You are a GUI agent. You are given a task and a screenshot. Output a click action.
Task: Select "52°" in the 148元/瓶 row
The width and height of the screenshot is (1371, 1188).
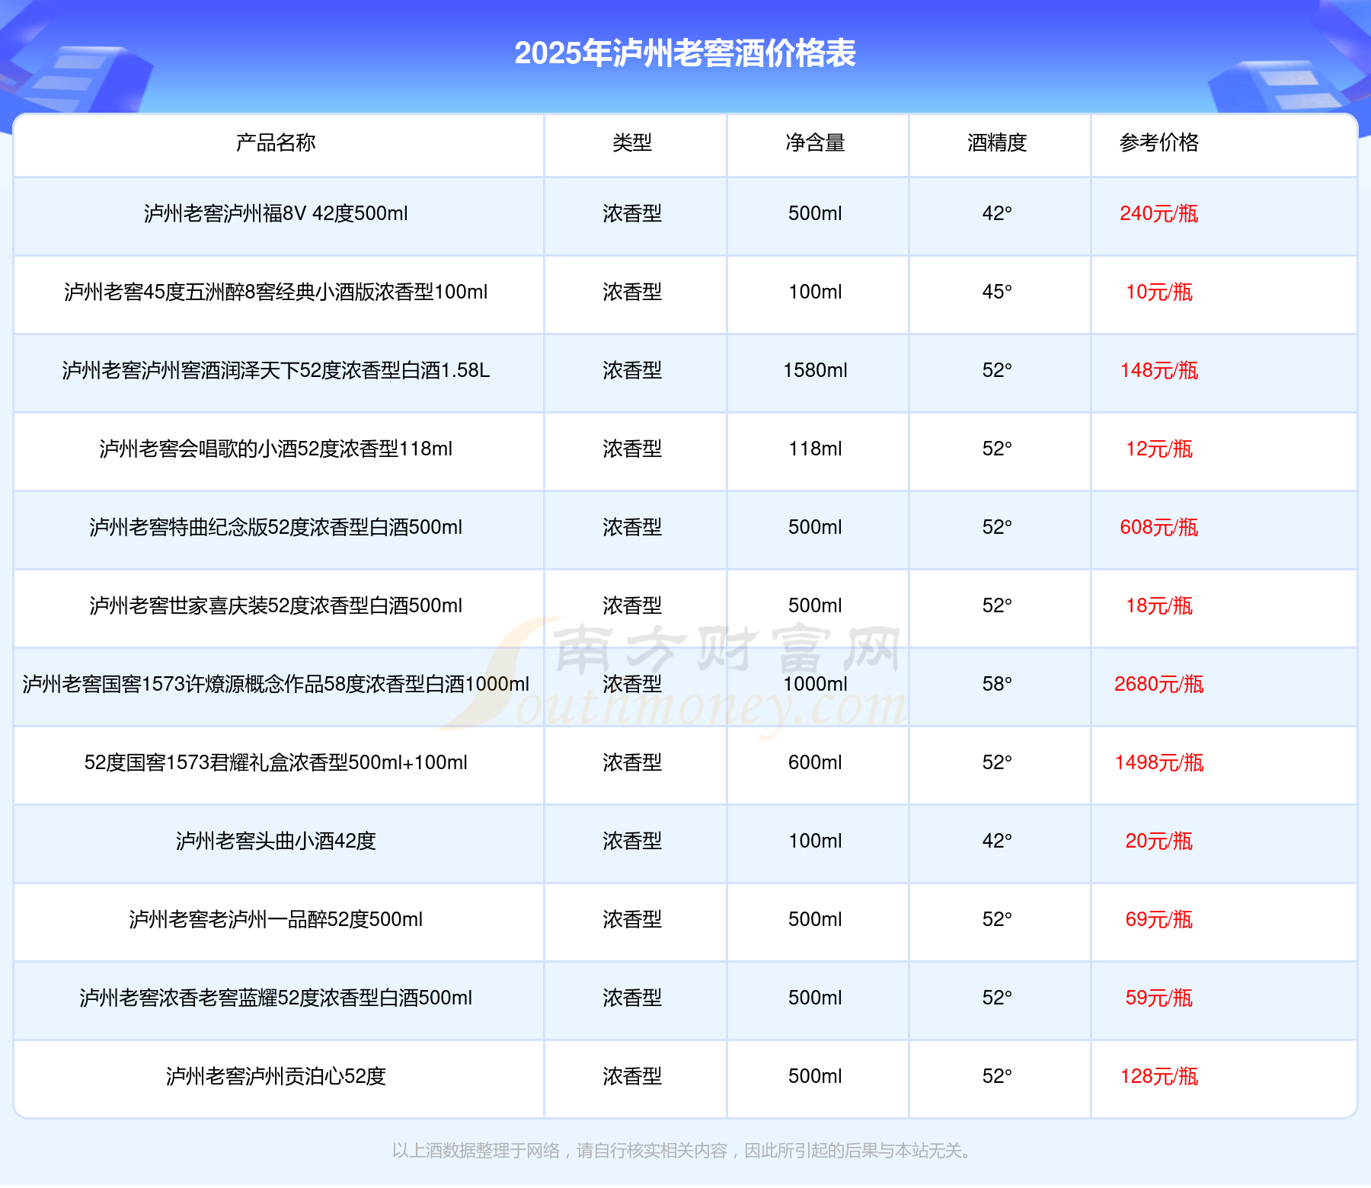997,370
